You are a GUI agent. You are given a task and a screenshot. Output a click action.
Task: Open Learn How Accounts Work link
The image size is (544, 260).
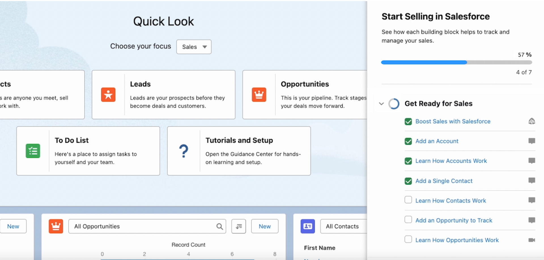coord(451,161)
